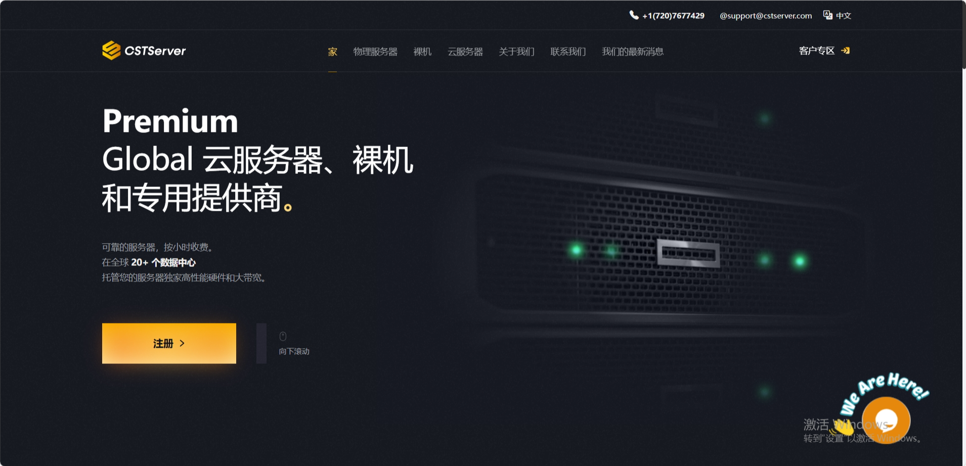
Task: Click the arrow inside the 注册 button
Action: [x=182, y=343]
